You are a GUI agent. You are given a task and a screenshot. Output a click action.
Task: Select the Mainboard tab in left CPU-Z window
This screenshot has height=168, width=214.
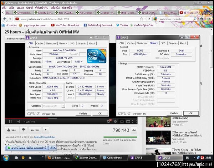pos(51,43)
